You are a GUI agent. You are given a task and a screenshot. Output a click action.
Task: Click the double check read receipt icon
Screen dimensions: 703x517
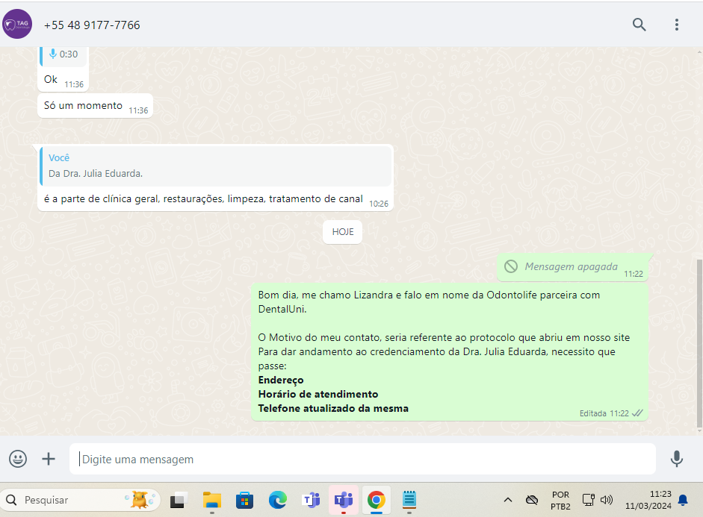(637, 413)
